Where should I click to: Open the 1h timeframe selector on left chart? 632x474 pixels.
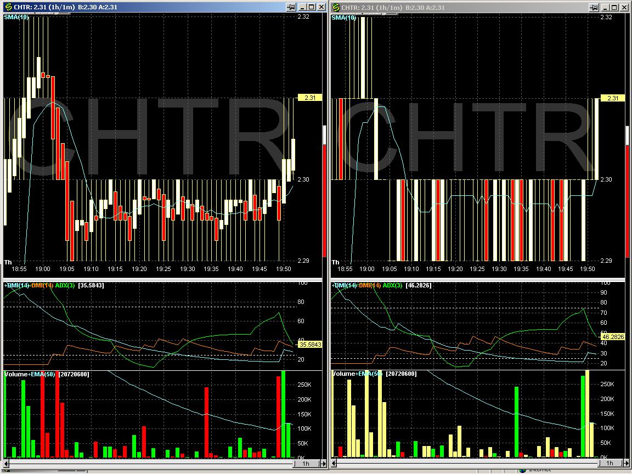[306, 464]
